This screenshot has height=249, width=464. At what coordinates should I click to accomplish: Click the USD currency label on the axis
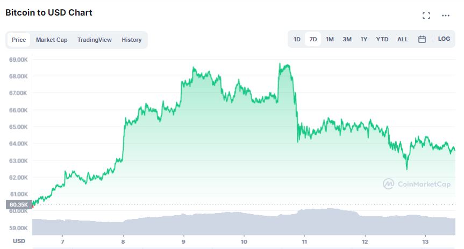(19, 241)
